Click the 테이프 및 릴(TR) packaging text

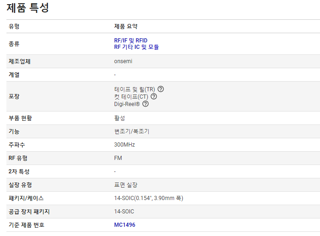tap(134, 89)
